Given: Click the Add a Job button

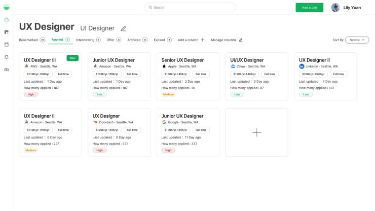Looking at the screenshot, I should [x=309, y=8].
